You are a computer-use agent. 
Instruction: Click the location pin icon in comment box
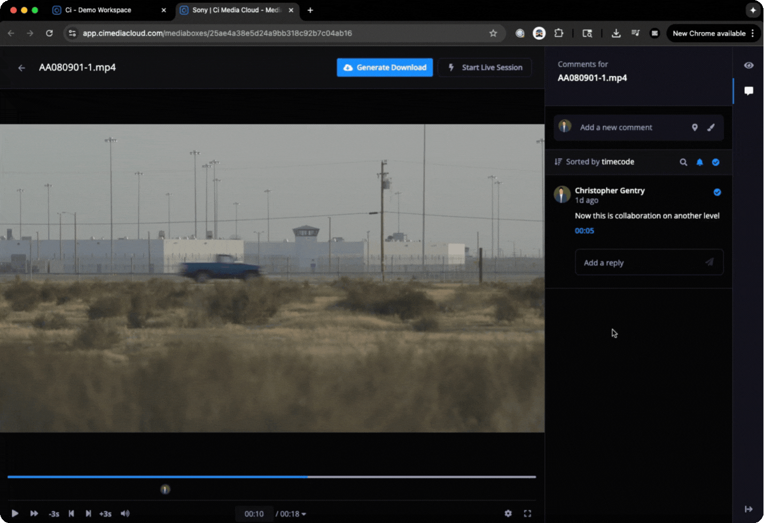pyautogui.click(x=695, y=128)
